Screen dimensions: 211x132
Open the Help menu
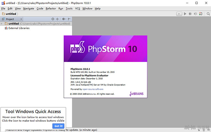pos(98,9)
